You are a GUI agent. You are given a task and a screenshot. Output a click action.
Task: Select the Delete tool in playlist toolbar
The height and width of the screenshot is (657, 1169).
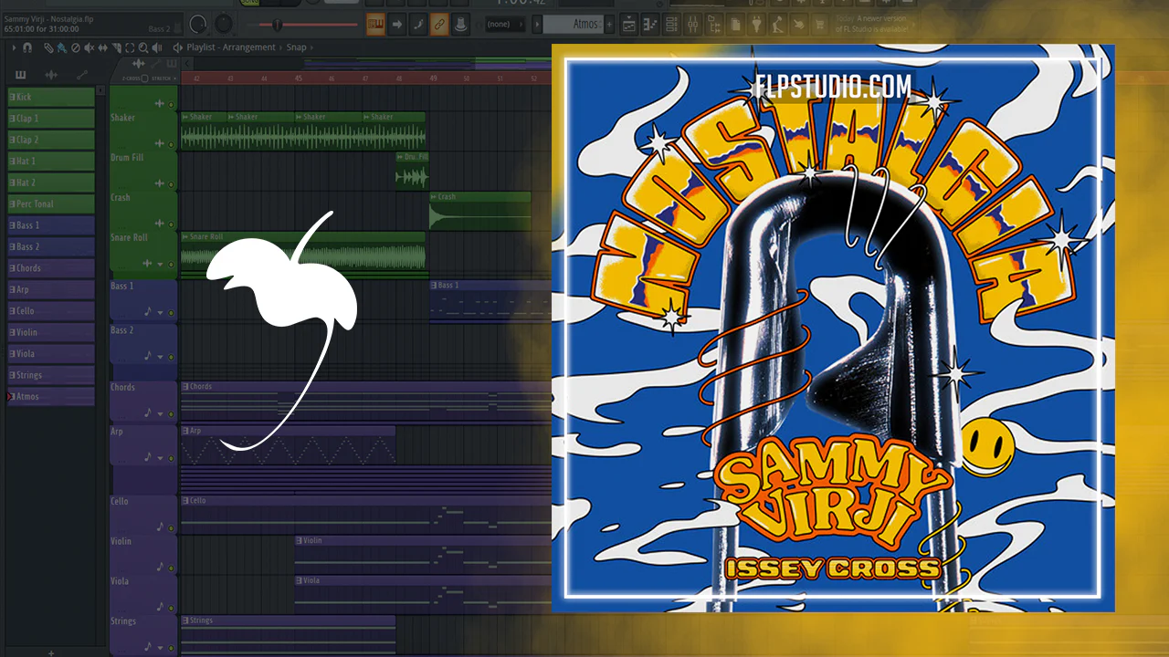(x=75, y=47)
